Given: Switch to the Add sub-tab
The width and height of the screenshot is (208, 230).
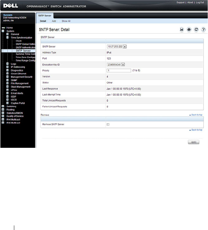Looking at the screenshot, I should [x=54, y=21].
